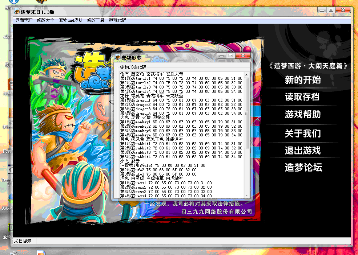Click the 宠物形态代码 group label
This screenshot has height=255, width=358.
133,67
